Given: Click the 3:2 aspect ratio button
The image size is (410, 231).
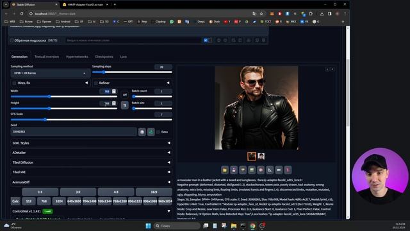Looking at the screenshot, I should click(78, 192).
